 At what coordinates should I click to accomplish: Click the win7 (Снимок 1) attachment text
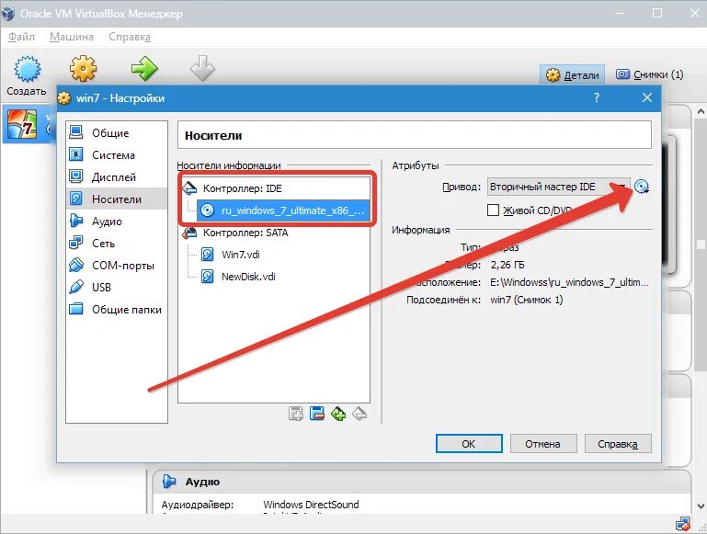point(526,300)
